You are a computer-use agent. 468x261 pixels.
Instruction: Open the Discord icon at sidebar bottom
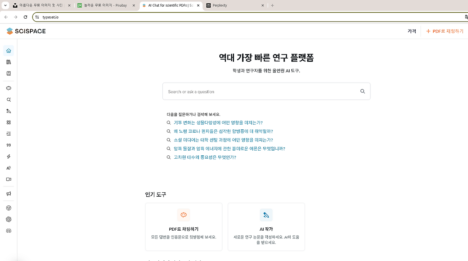pos(8,230)
